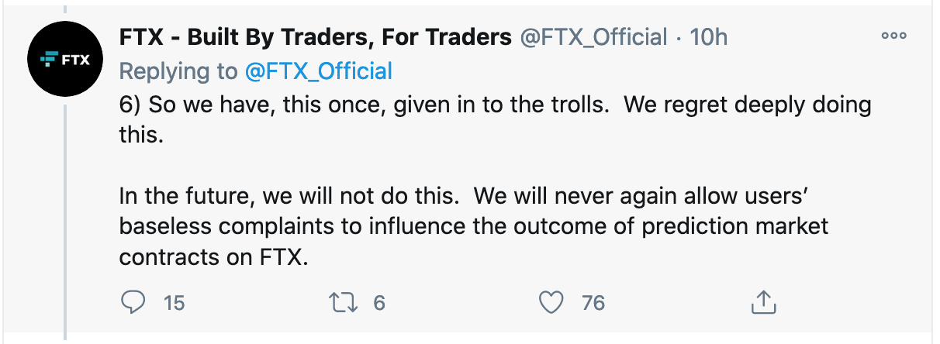Open the share tweet icon
This screenshot has width=940, height=344.
pyautogui.click(x=762, y=301)
